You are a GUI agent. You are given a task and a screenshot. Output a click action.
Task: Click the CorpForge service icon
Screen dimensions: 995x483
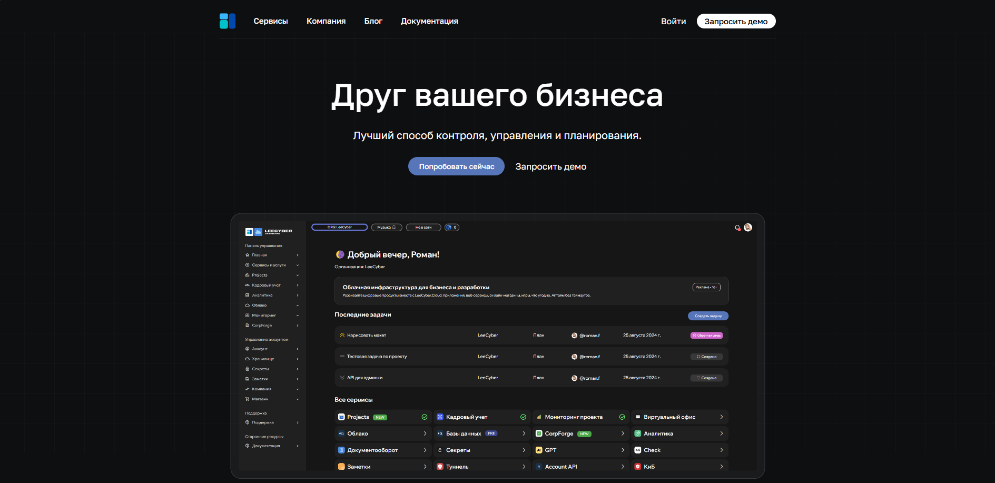[539, 433]
